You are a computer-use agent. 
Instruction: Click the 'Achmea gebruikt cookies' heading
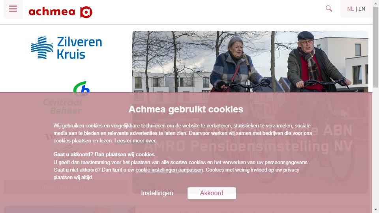click(x=186, y=109)
